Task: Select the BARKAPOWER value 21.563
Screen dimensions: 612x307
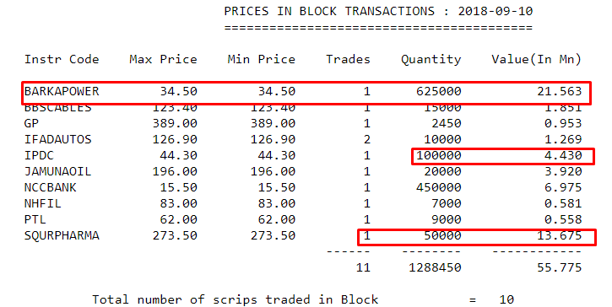Action: coord(560,91)
